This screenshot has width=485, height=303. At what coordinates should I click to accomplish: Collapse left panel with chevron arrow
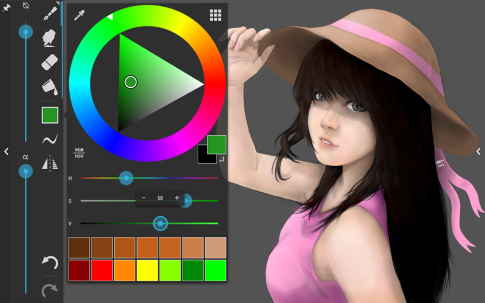(6, 151)
